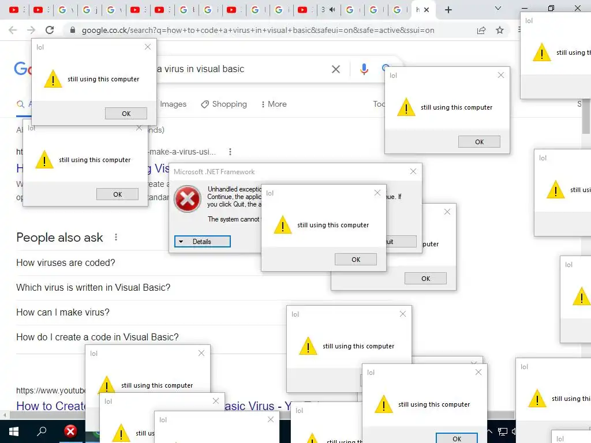Click OK in lol dialog overlapping the .NET dialog

tap(356, 260)
